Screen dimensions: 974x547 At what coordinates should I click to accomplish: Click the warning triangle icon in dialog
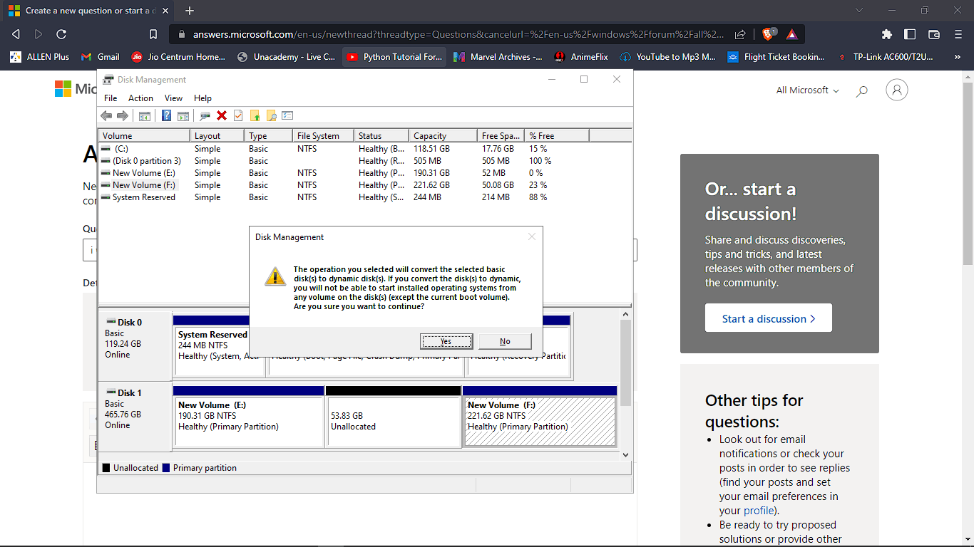point(275,276)
